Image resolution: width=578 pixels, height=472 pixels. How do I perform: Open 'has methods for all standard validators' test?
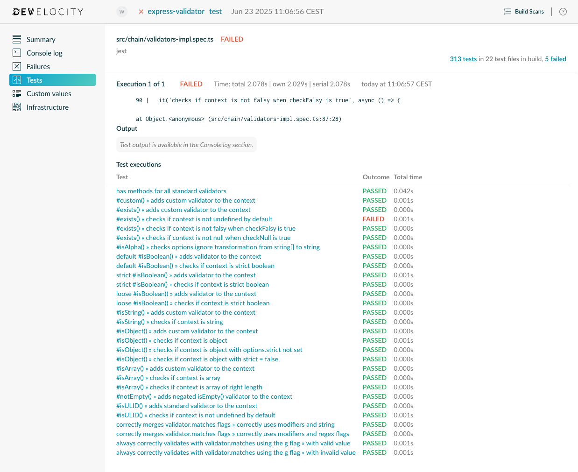[x=171, y=191]
